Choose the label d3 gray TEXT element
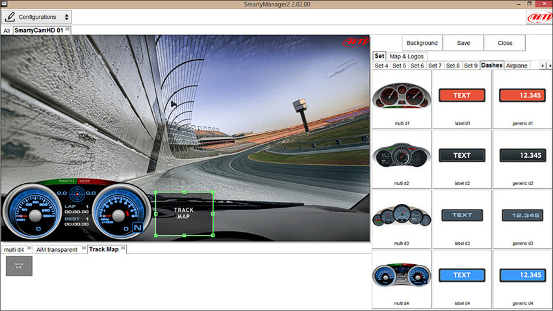This screenshot has width=553, height=311. 461,215
